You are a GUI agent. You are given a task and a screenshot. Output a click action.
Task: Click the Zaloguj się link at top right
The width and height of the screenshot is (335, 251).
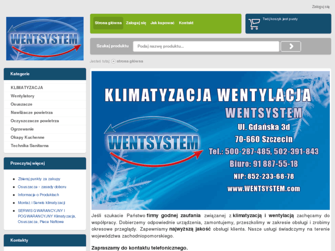[321, 7]
